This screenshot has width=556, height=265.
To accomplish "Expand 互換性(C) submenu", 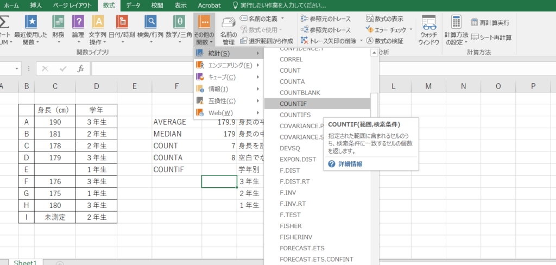I will [x=229, y=101].
